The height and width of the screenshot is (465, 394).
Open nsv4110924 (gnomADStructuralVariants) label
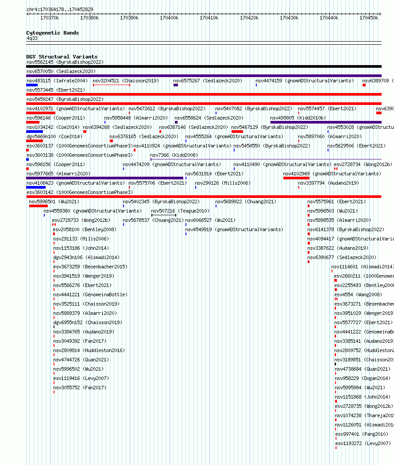pos(182,146)
